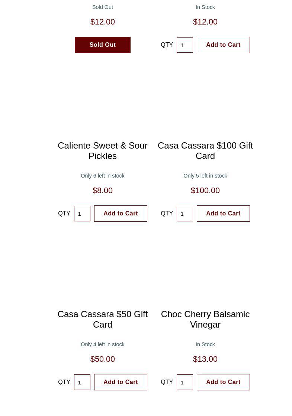Click the $8.00 price of Caliente Pickles
Image resolution: width=292 pixels, height=416 pixels.
tap(102, 191)
